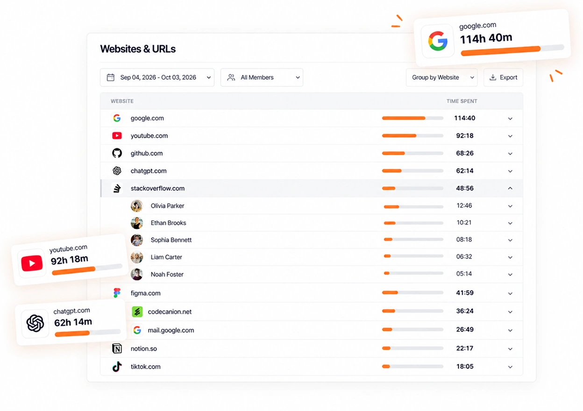The image size is (583, 411).
Task: Expand the youtube.com row chevron
Action: click(x=510, y=136)
